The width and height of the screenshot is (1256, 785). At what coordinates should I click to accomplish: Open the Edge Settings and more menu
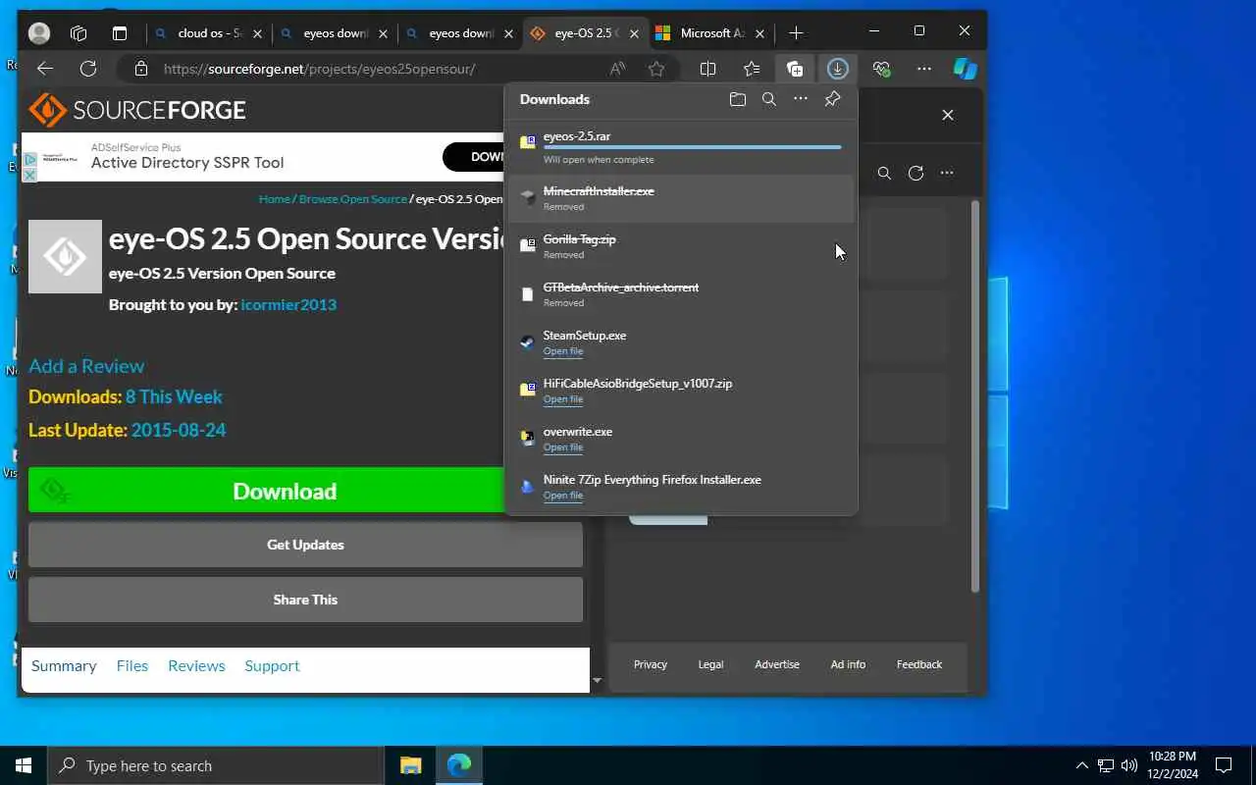pos(924,69)
